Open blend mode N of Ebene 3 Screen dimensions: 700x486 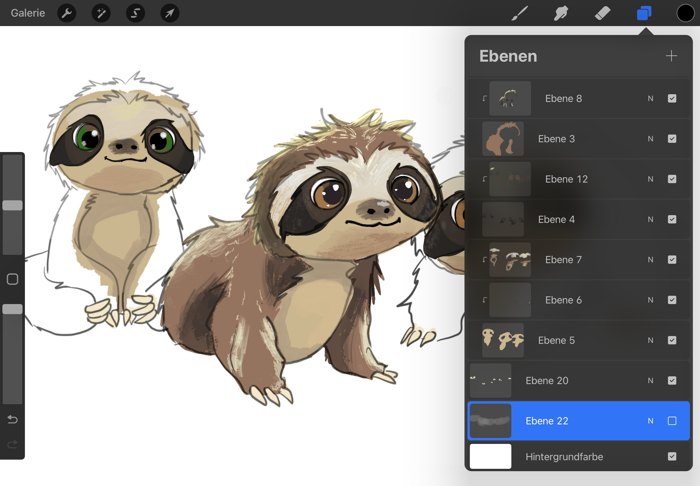[x=650, y=139]
